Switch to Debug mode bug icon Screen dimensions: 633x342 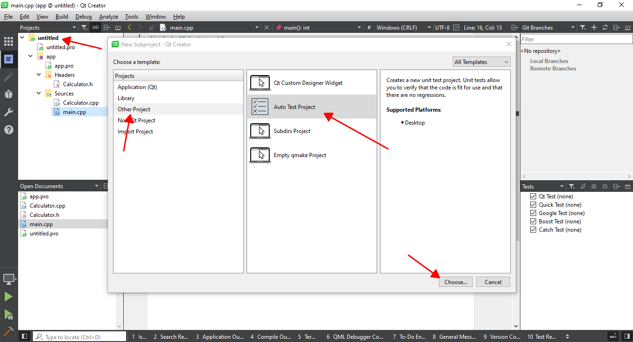(8, 95)
